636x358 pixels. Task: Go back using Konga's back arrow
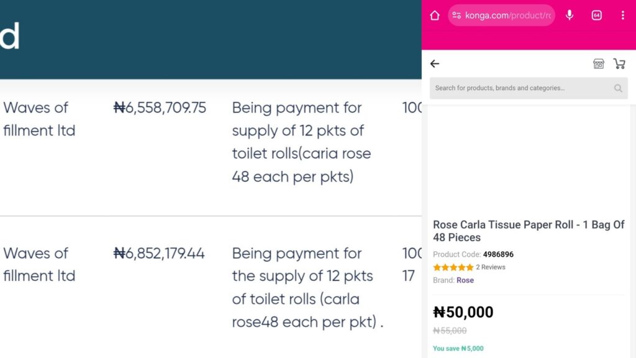coord(435,63)
